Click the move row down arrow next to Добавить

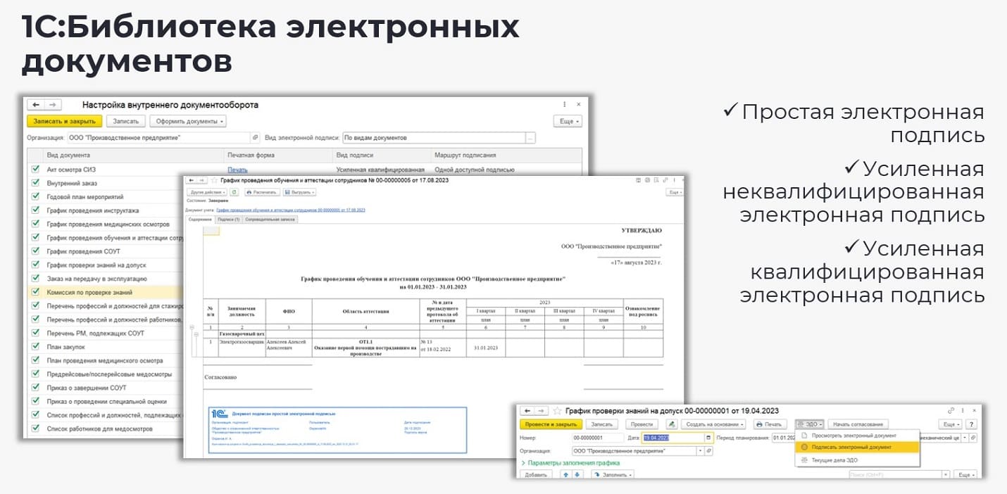(x=578, y=475)
